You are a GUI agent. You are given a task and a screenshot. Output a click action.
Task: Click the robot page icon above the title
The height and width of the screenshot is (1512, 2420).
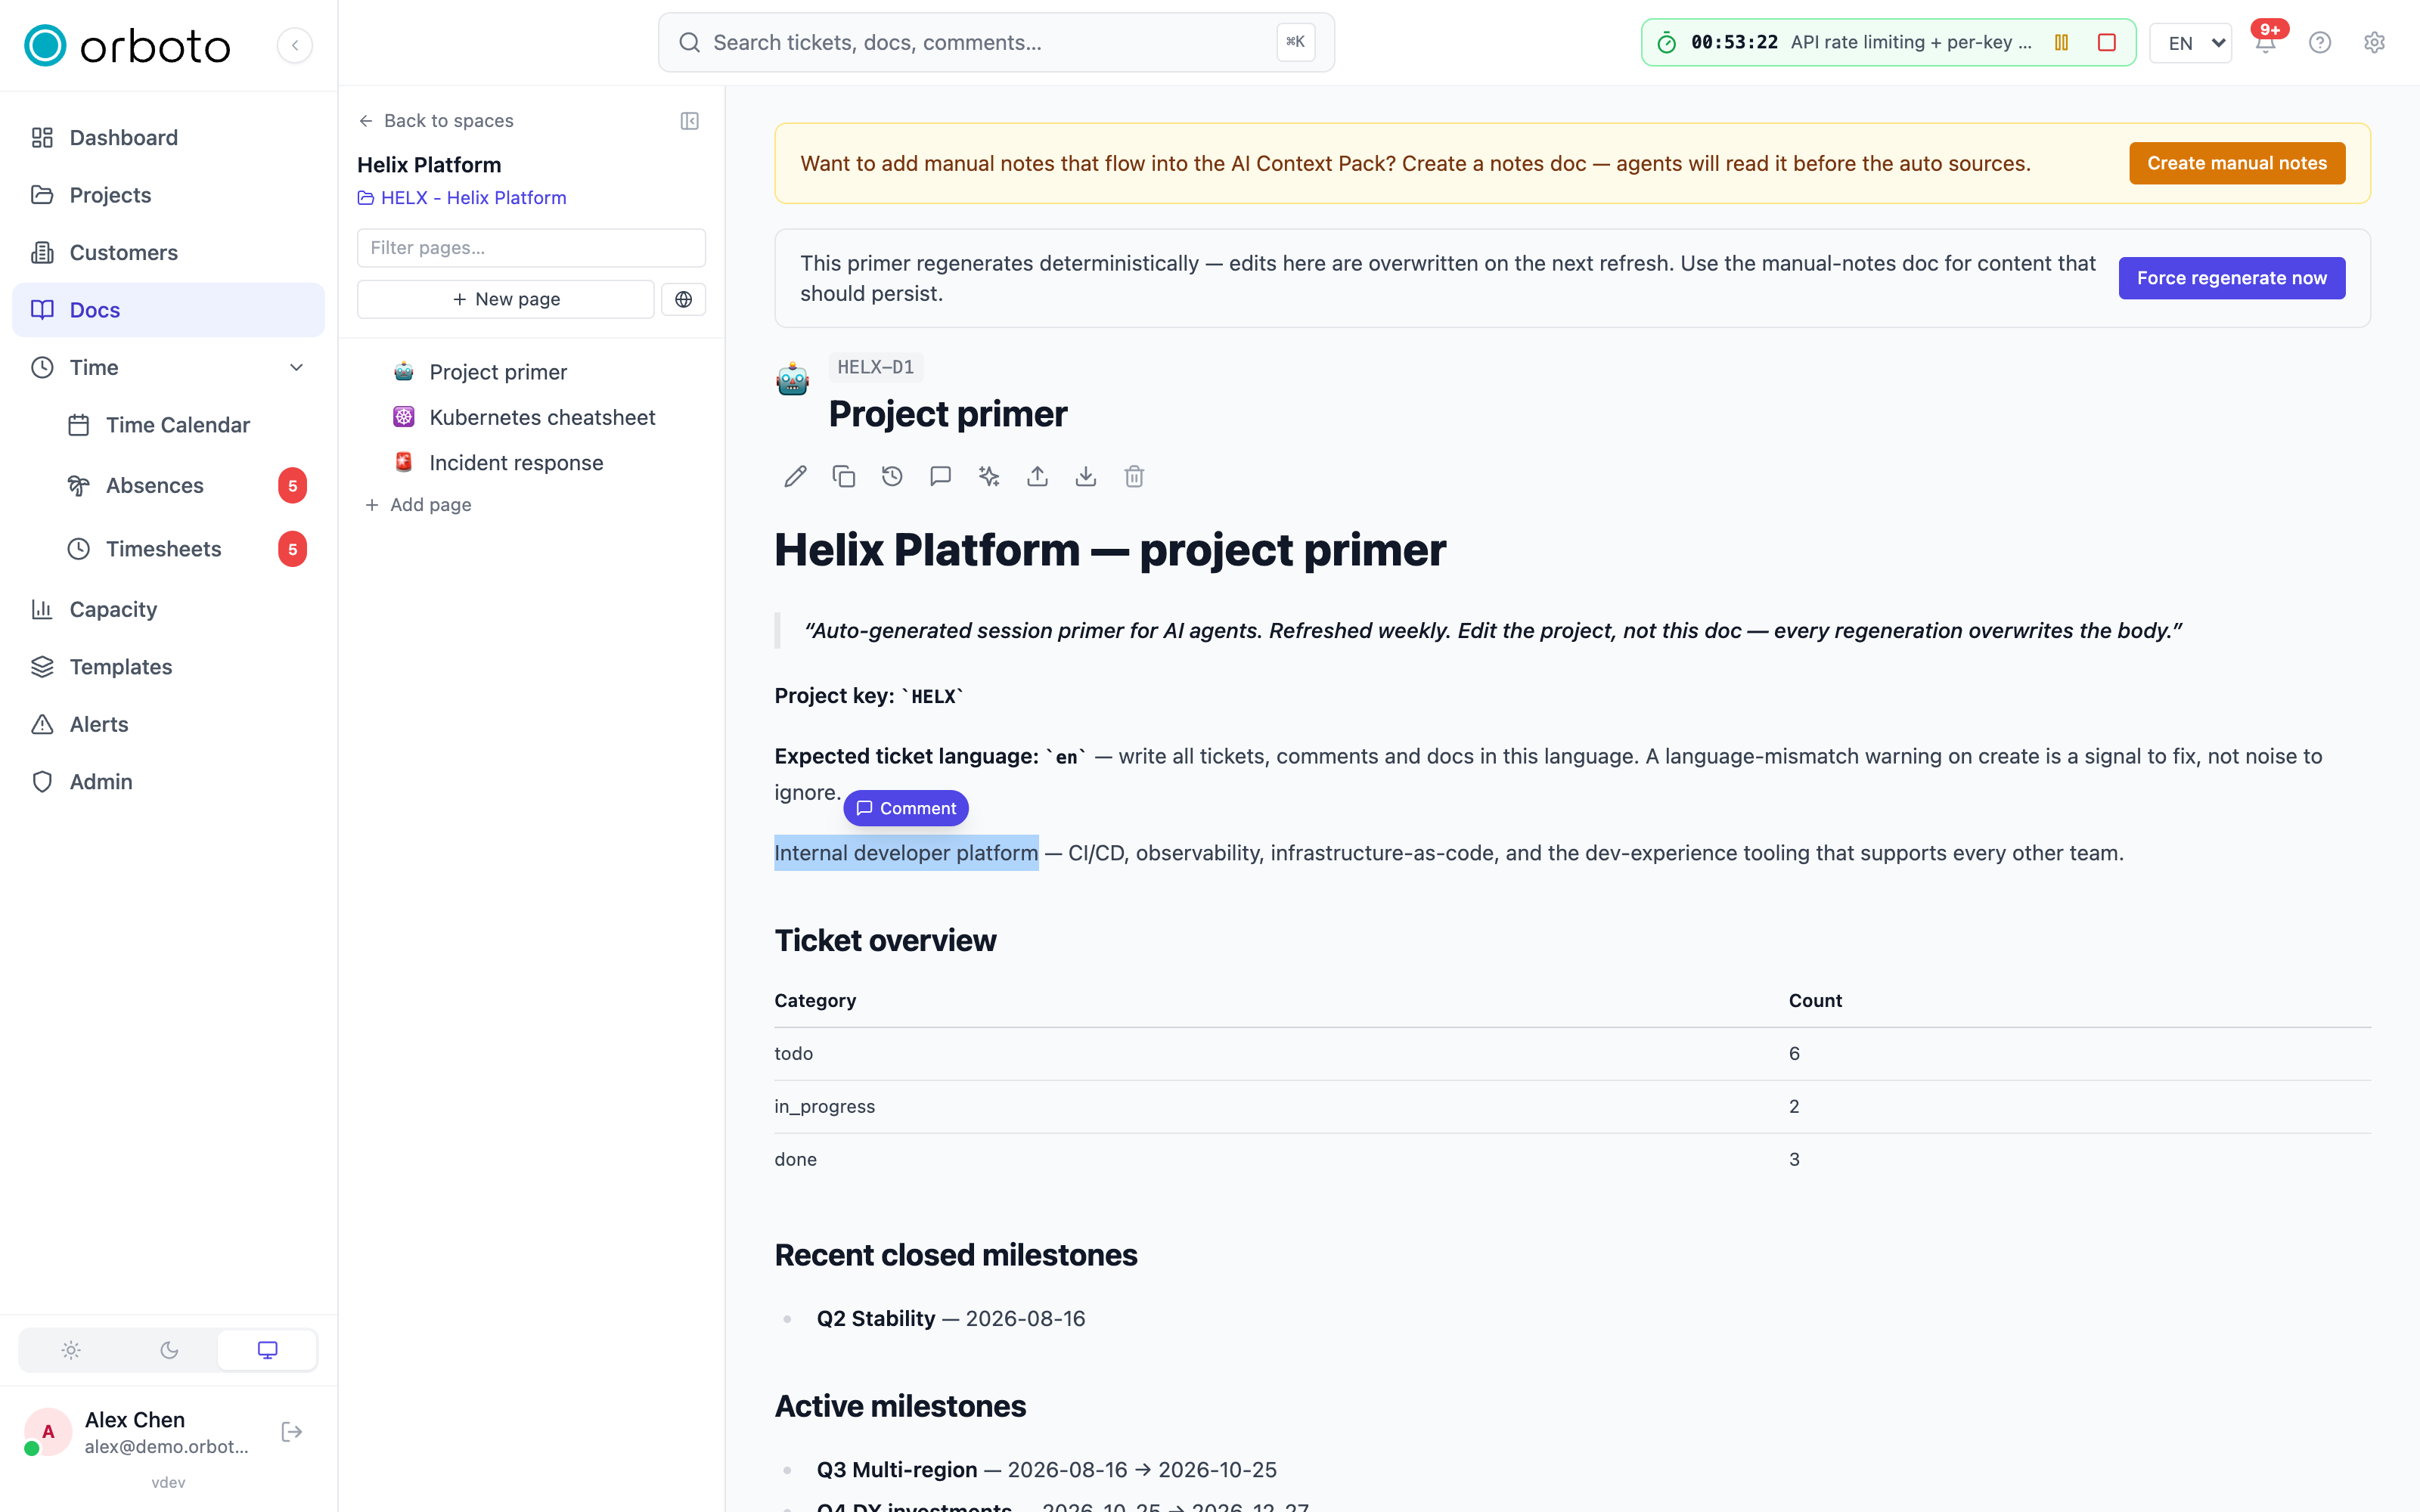(792, 380)
